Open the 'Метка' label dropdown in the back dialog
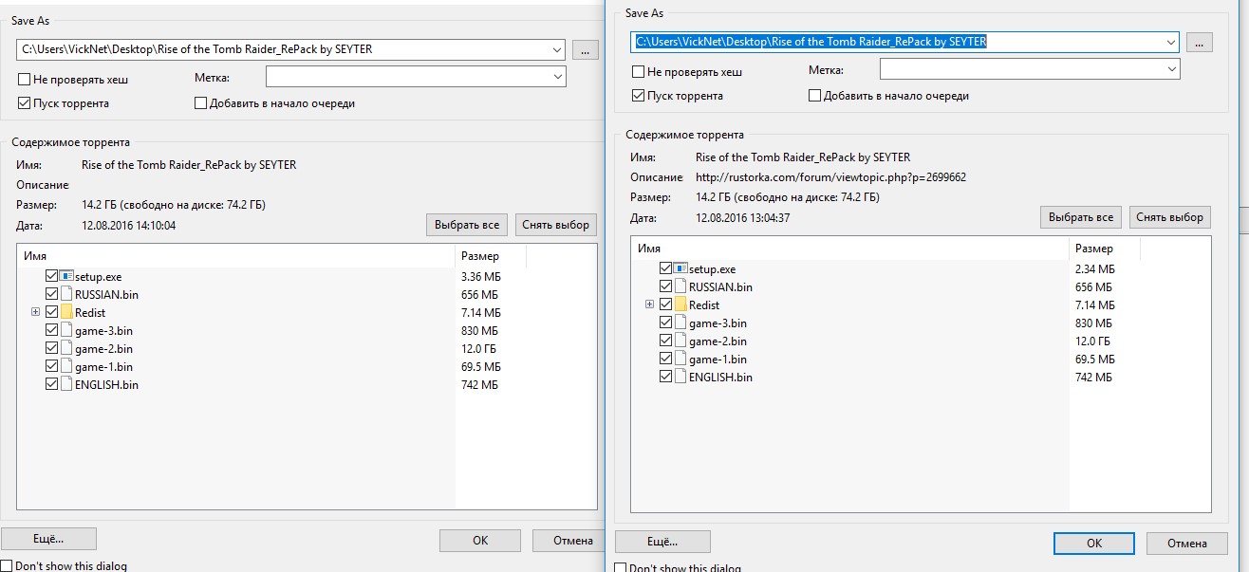Image resolution: width=1249 pixels, height=572 pixels. (x=556, y=77)
